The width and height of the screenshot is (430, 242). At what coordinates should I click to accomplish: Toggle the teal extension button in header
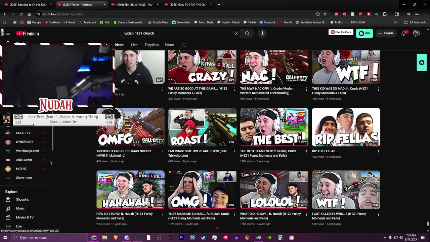(x=364, y=33)
